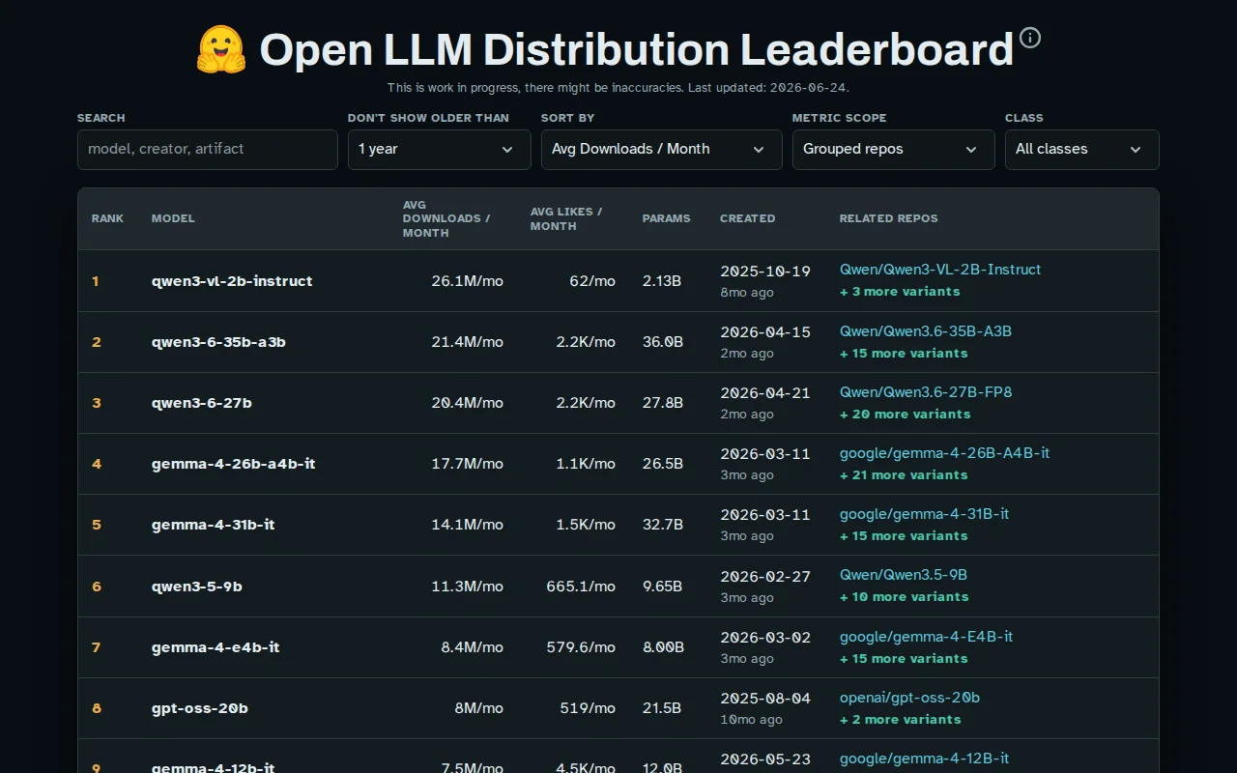Expand '+ 15 more variants' under gemma-4-E4B-it
1237x773 pixels.
coord(904,659)
